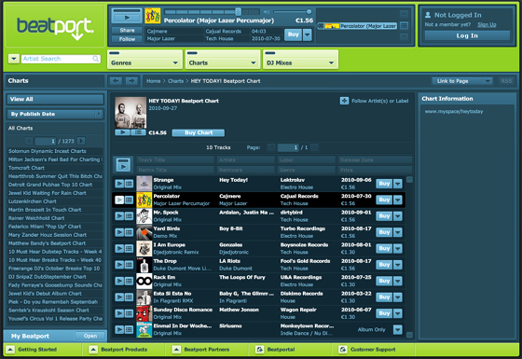Add Mr. Spock to the play queue
The width and height of the screenshot is (522, 359).
(129, 216)
